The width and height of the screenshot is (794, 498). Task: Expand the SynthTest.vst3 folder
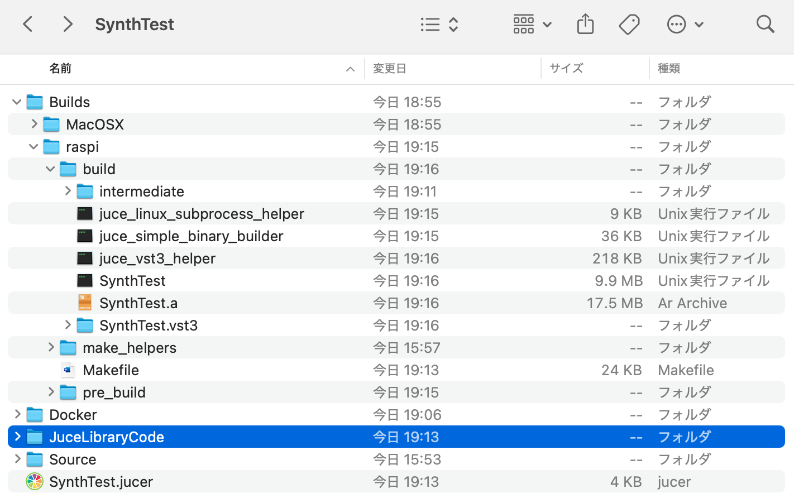point(68,325)
